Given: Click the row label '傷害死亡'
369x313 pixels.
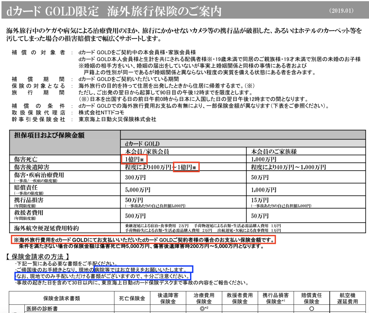Looking at the screenshot, I should pos(26,159).
